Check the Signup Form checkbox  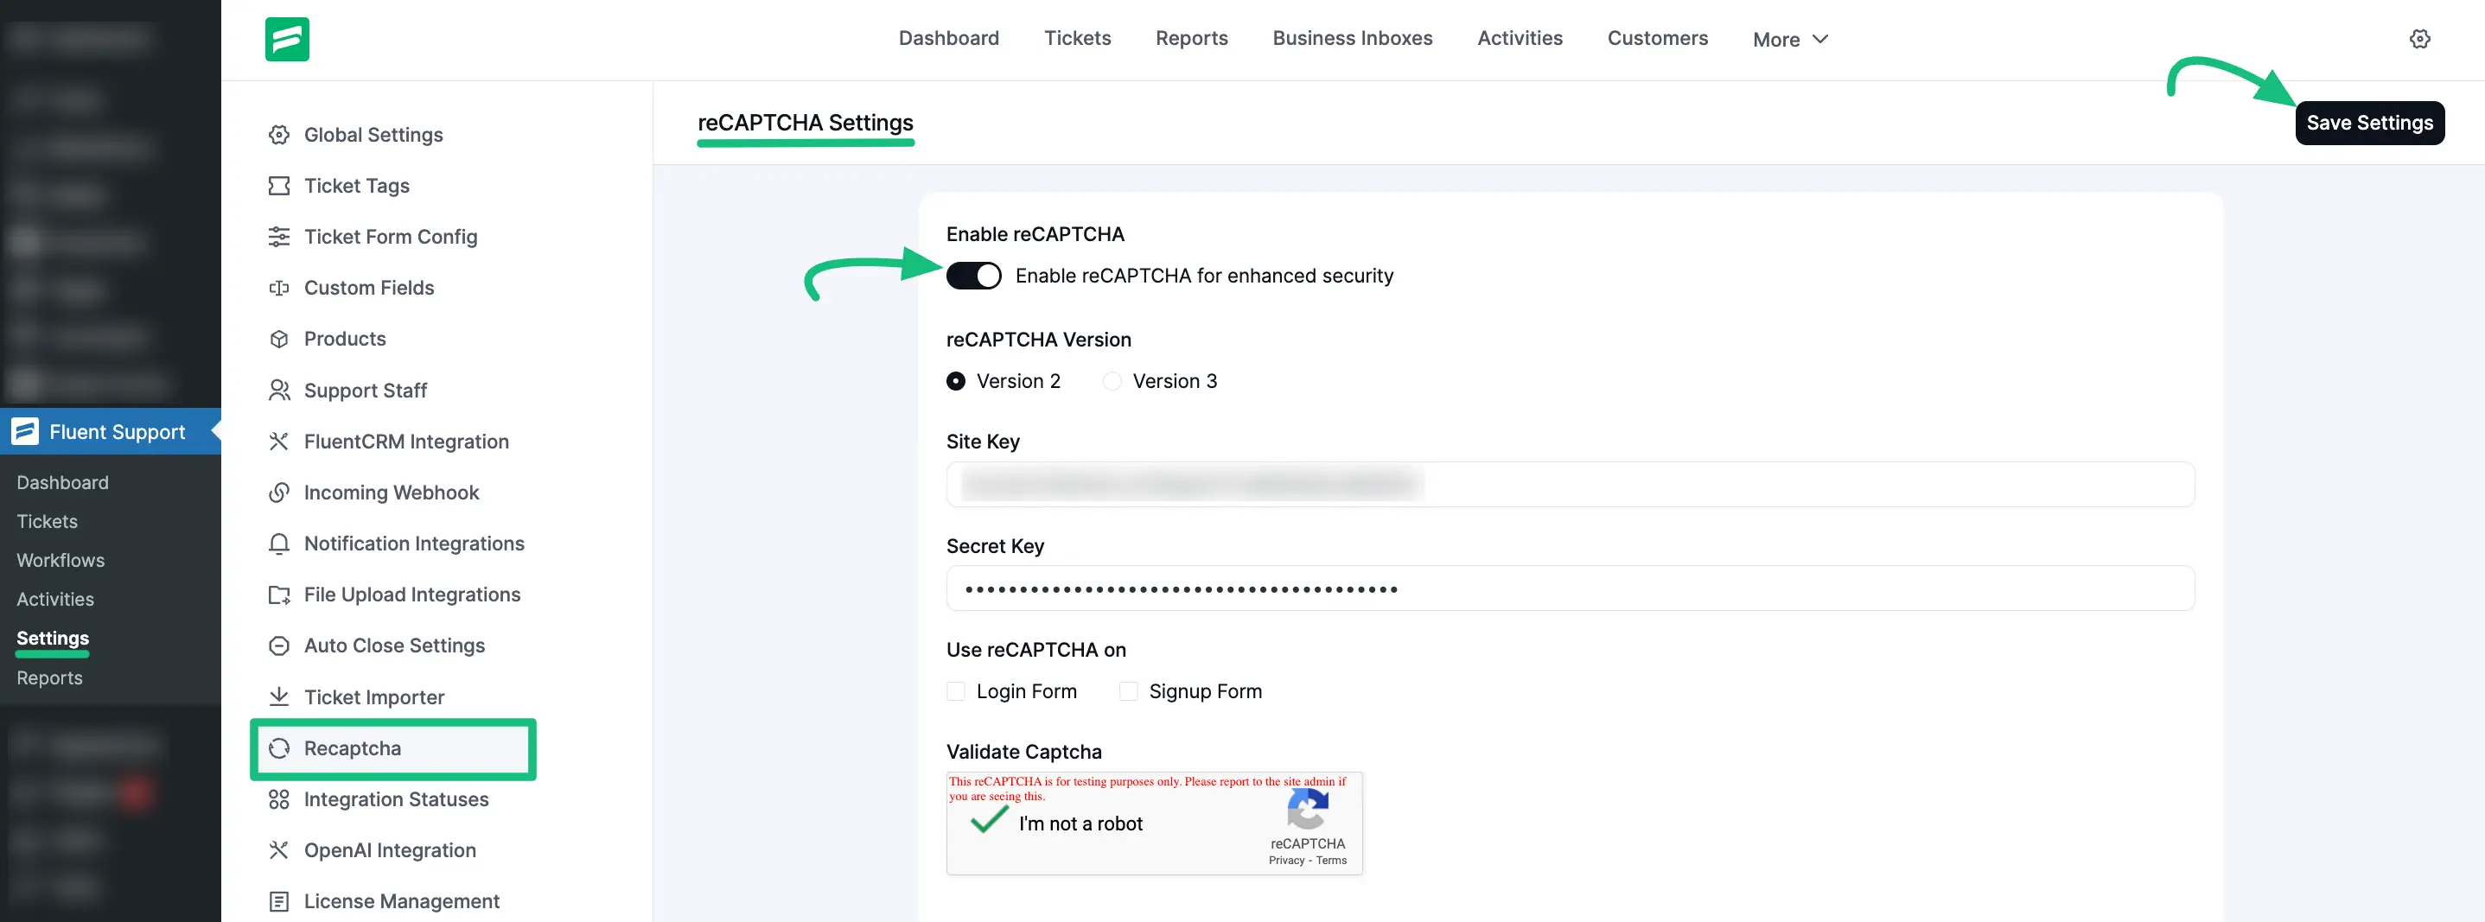tap(1127, 690)
